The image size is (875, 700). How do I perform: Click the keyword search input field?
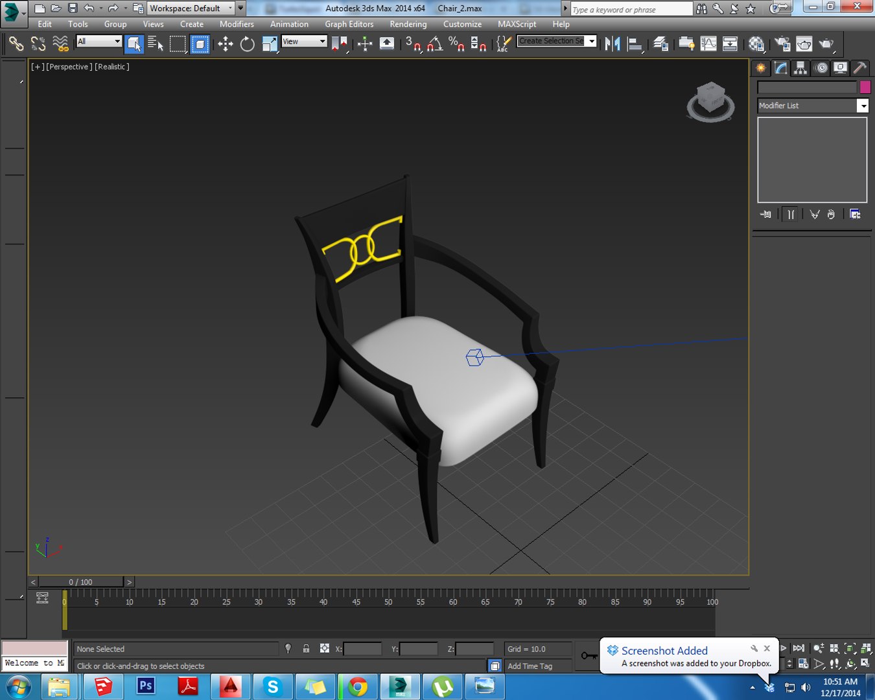tap(631, 9)
